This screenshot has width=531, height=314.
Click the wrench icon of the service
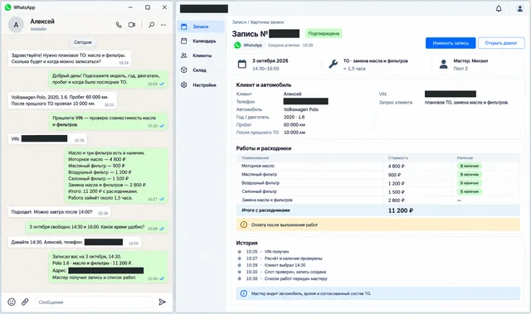click(x=333, y=65)
